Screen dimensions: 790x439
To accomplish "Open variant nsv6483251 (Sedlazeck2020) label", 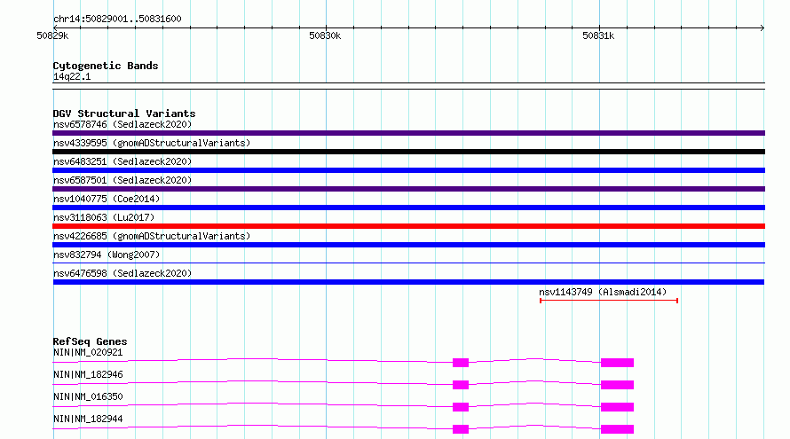I will pos(122,161).
